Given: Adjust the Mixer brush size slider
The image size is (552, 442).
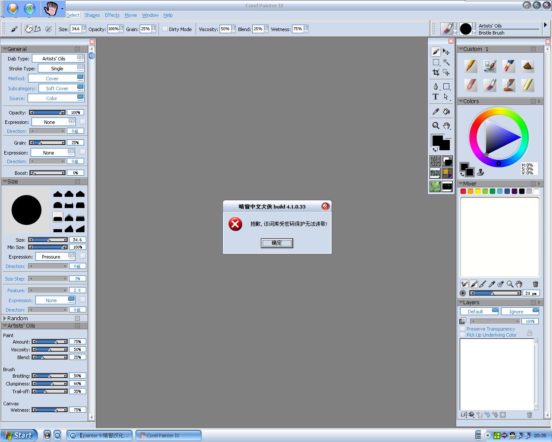Looking at the screenshot, I should (495, 293).
